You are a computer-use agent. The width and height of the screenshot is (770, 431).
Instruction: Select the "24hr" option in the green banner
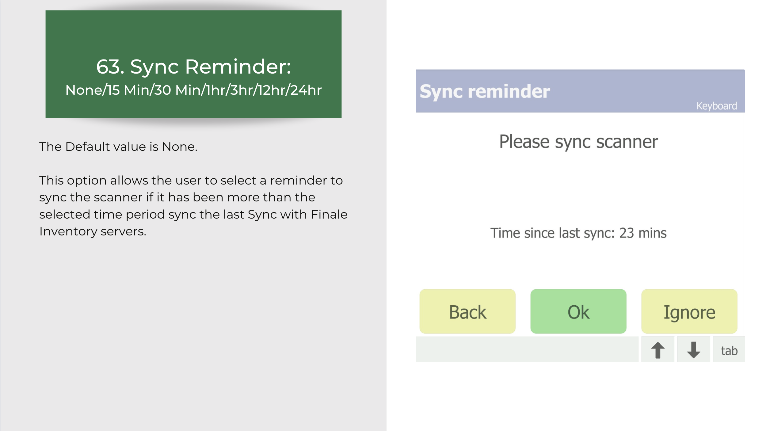coord(306,90)
